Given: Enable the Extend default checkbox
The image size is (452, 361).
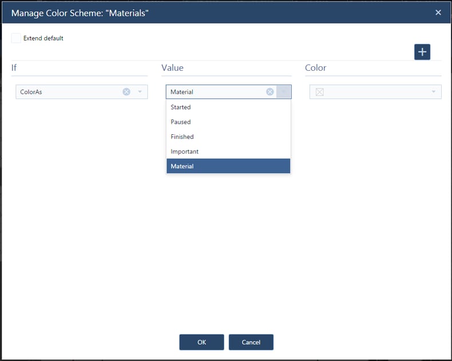Looking at the screenshot, I should click(16, 38).
